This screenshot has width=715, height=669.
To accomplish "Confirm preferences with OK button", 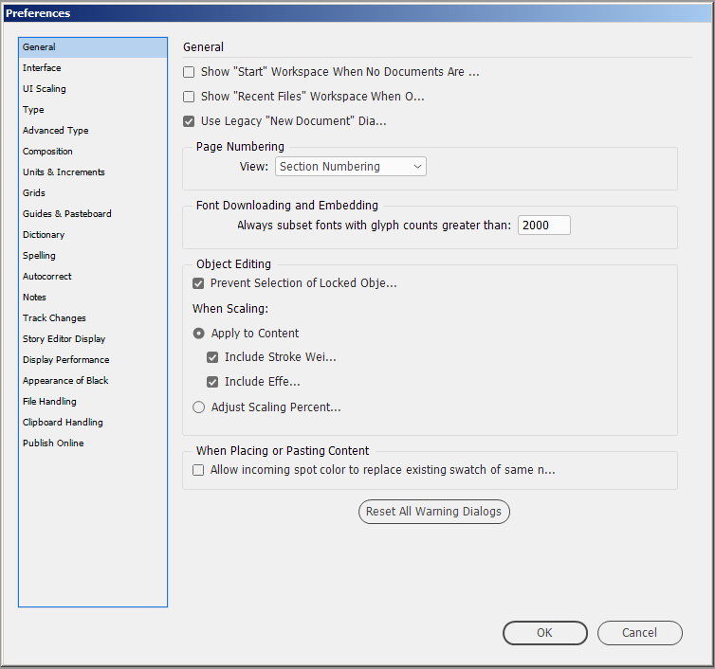I will pos(545,633).
